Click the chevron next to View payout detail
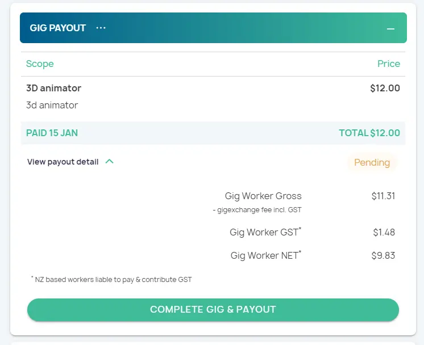The image size is (424, 345). coord(110,162)
